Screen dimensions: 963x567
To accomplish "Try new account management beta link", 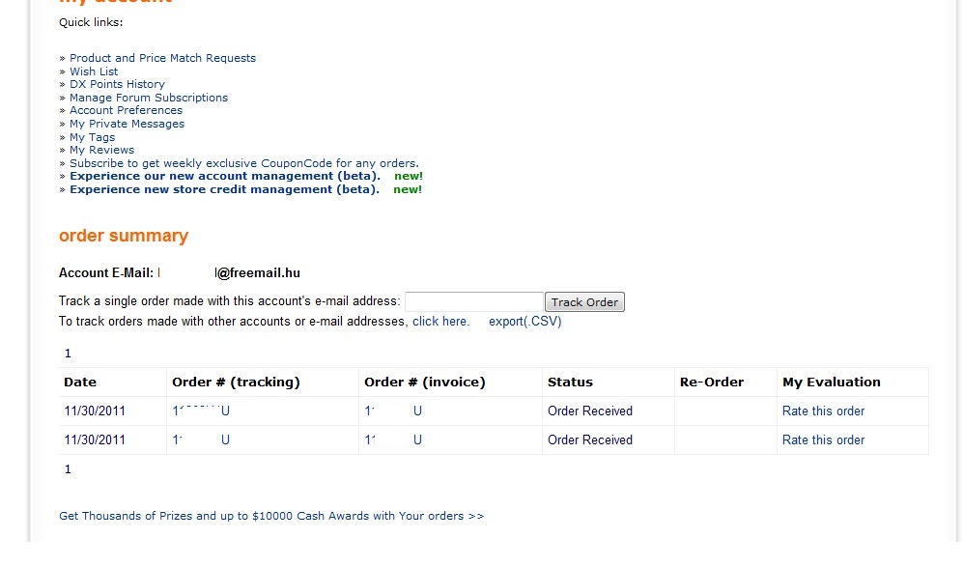I will 224,176.
